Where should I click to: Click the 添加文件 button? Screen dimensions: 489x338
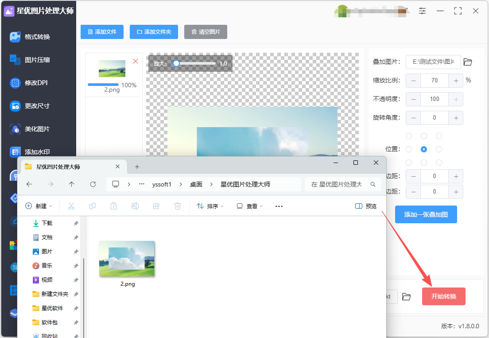click(102, 32)
